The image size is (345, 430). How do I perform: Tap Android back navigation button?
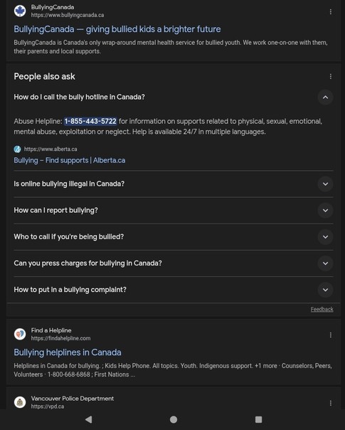click(88, 419)
